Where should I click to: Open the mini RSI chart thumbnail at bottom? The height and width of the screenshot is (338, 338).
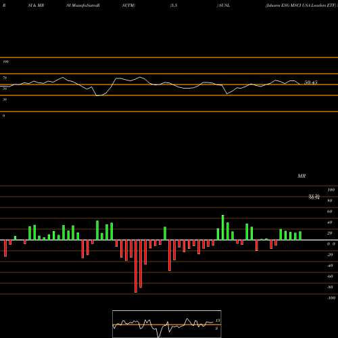pos(167,324)
